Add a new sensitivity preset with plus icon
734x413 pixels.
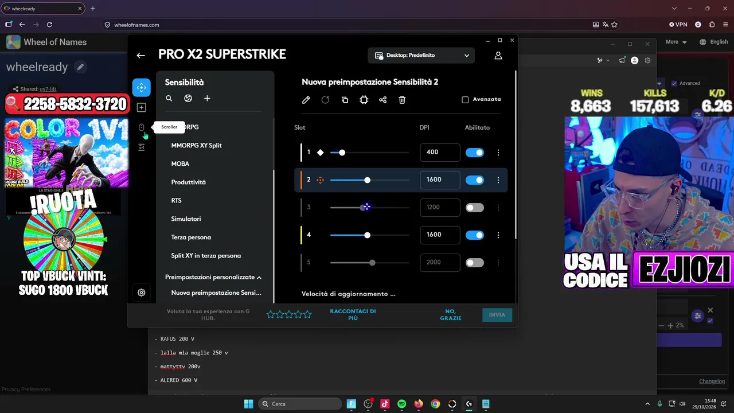pyautogui.click(x=207, y=99)
